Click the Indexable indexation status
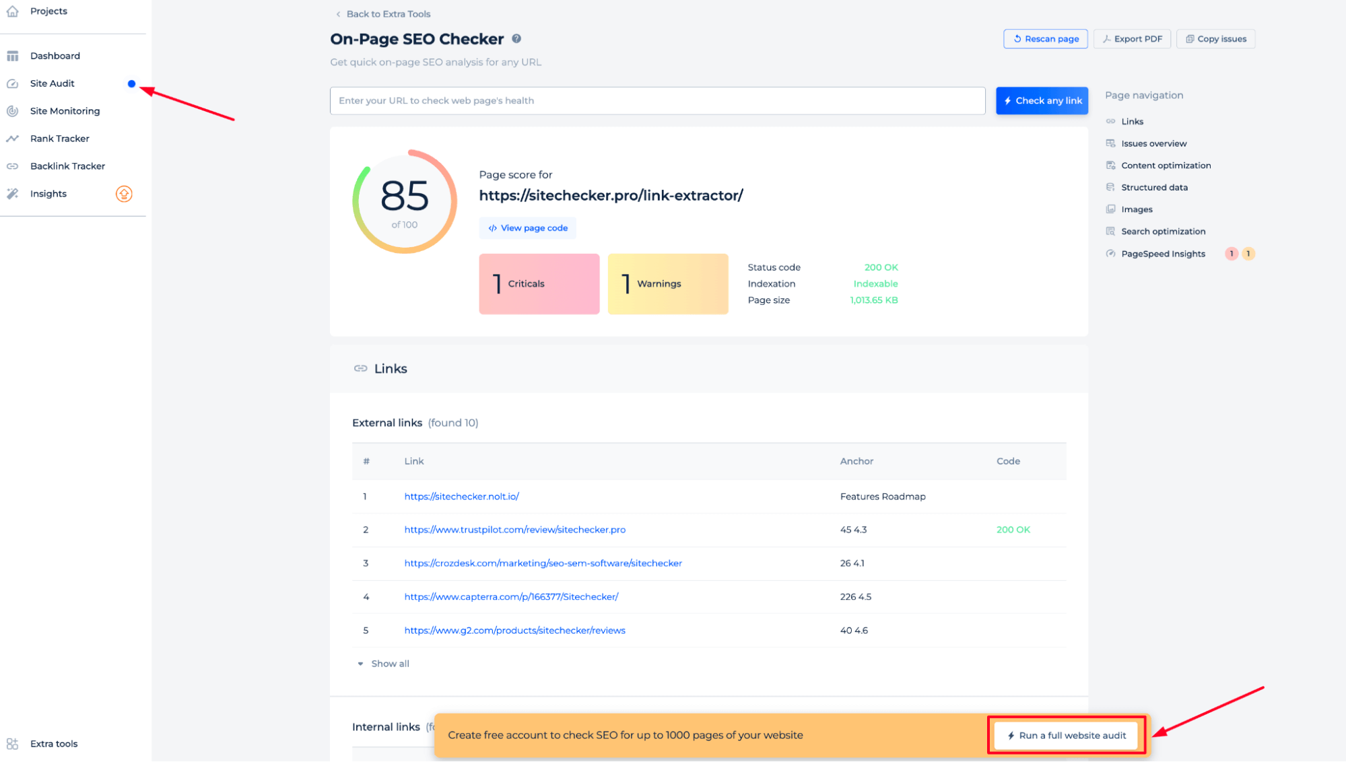The height and width of the screenshot is (762, 1346). coord(875,284)
